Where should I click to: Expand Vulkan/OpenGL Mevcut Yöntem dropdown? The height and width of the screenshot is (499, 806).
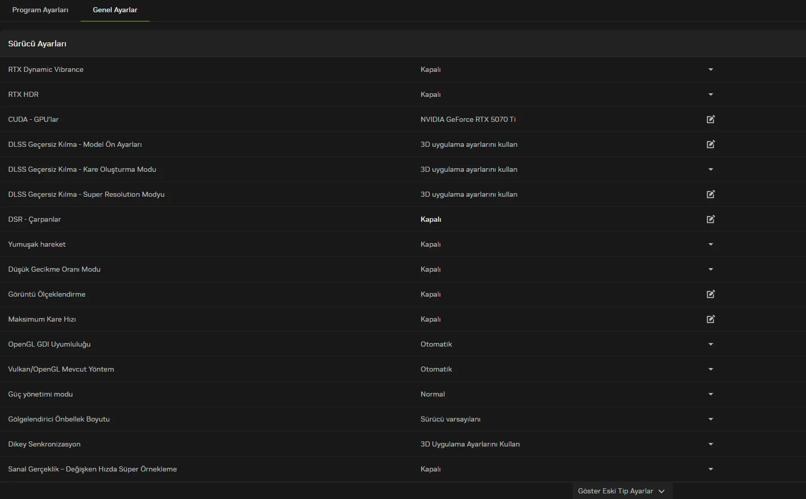(x=711, y=369)
